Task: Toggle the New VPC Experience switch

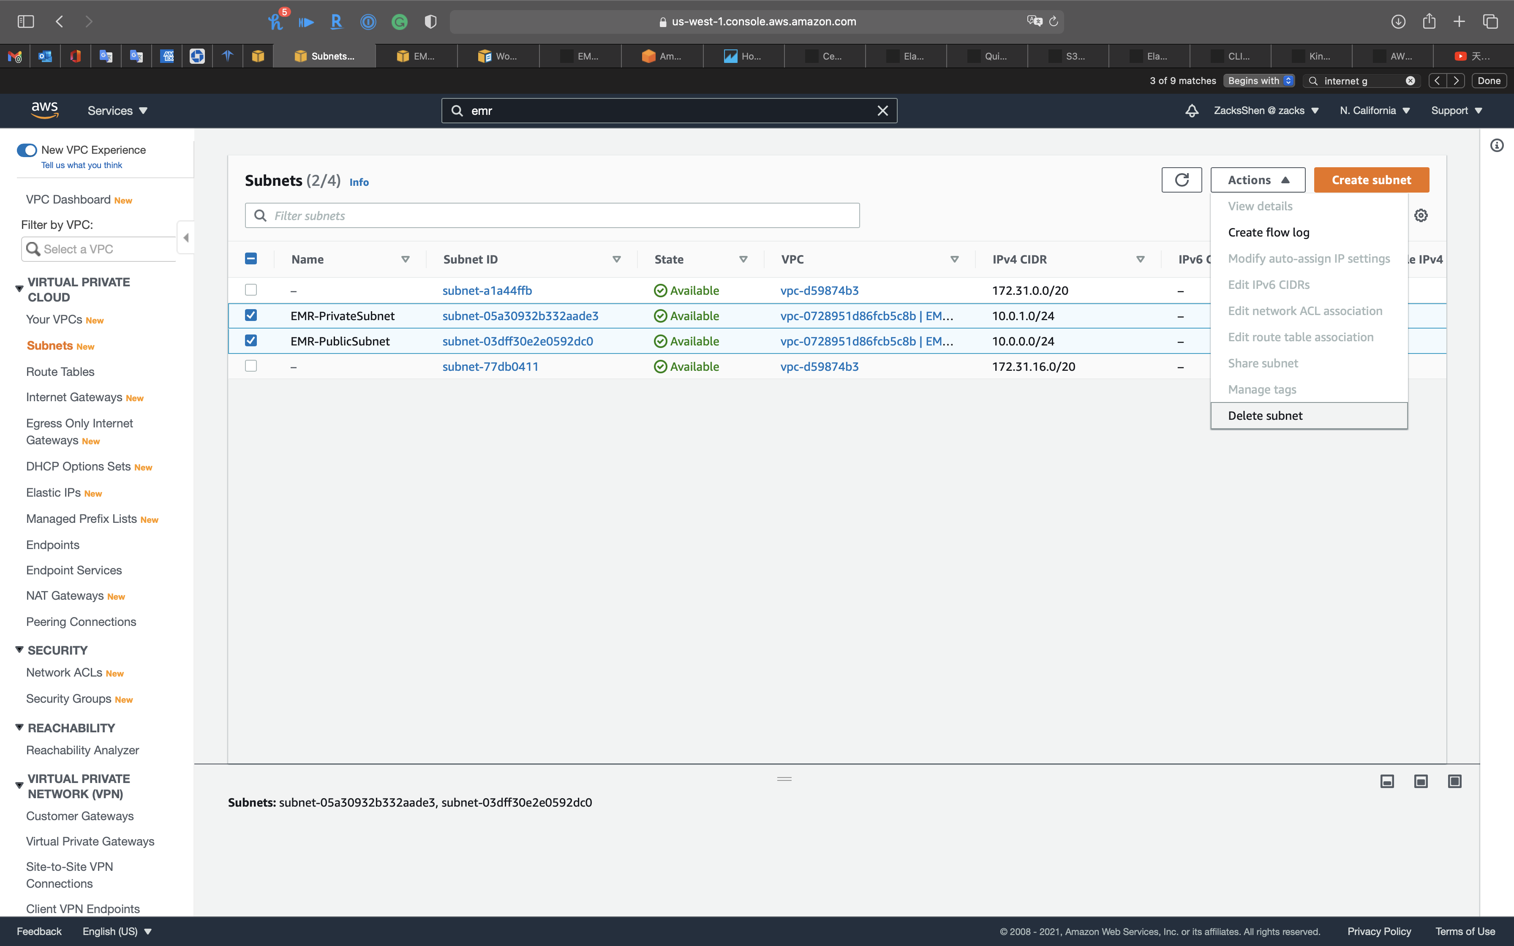Action: [x=27, y=150]
